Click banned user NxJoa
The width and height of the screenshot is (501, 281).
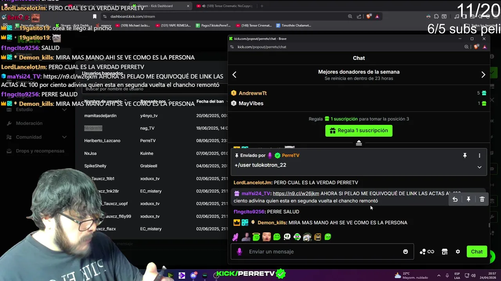pyautogui.click(x=90, y=153)
